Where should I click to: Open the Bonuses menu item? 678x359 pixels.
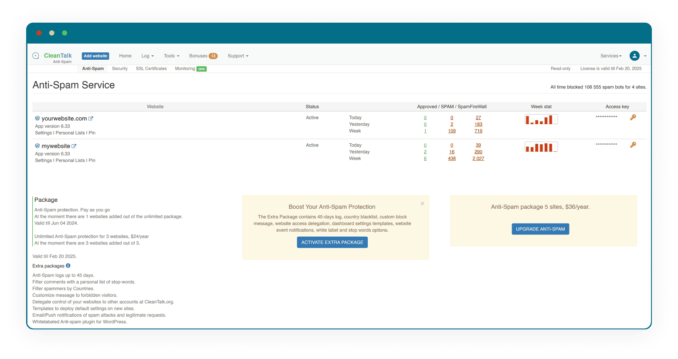(198, 56)
